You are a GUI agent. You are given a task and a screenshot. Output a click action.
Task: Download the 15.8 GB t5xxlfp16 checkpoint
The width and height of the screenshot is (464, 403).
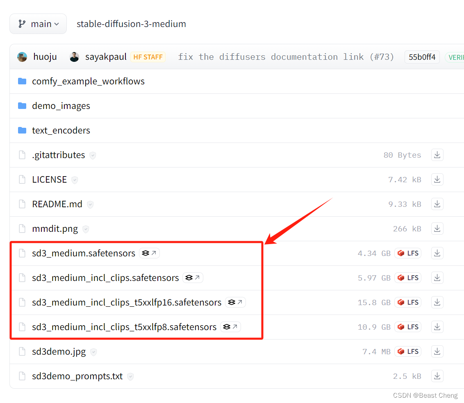tap(437, 302)
